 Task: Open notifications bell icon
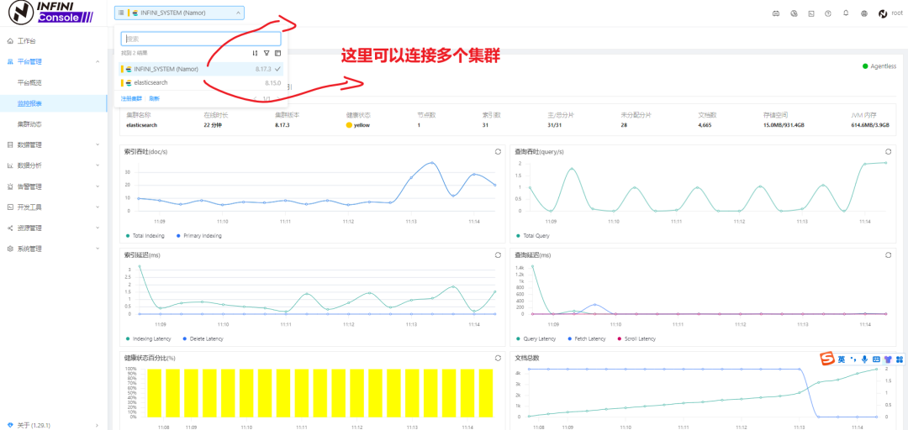click(846, 13)
